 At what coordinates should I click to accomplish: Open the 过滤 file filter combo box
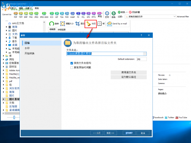[151, 17]
